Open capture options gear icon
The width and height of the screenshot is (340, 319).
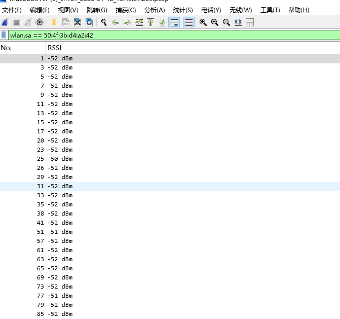tap(40, 22)
